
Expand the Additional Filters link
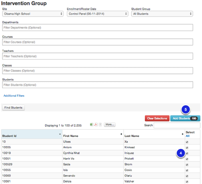14,96
